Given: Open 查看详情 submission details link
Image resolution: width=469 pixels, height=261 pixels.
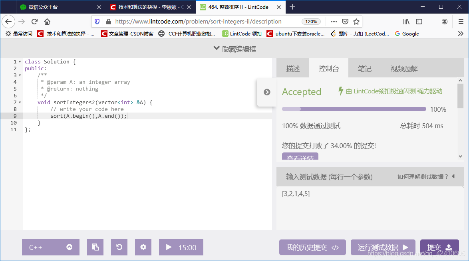Looking at the screenshot, I should coord(300,157).
